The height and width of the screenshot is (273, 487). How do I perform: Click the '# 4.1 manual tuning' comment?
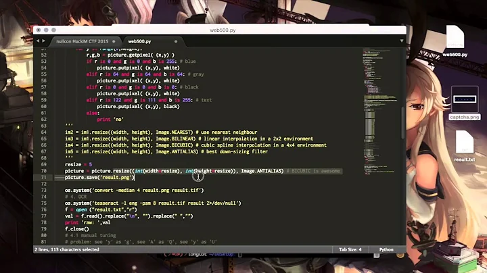click(91, 235)
